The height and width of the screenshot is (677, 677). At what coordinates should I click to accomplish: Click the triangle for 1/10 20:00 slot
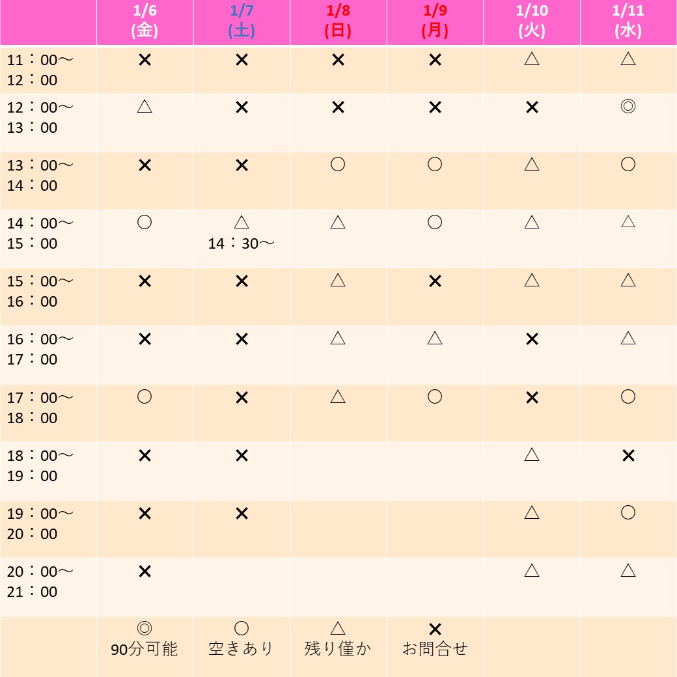tap(531, 570)
